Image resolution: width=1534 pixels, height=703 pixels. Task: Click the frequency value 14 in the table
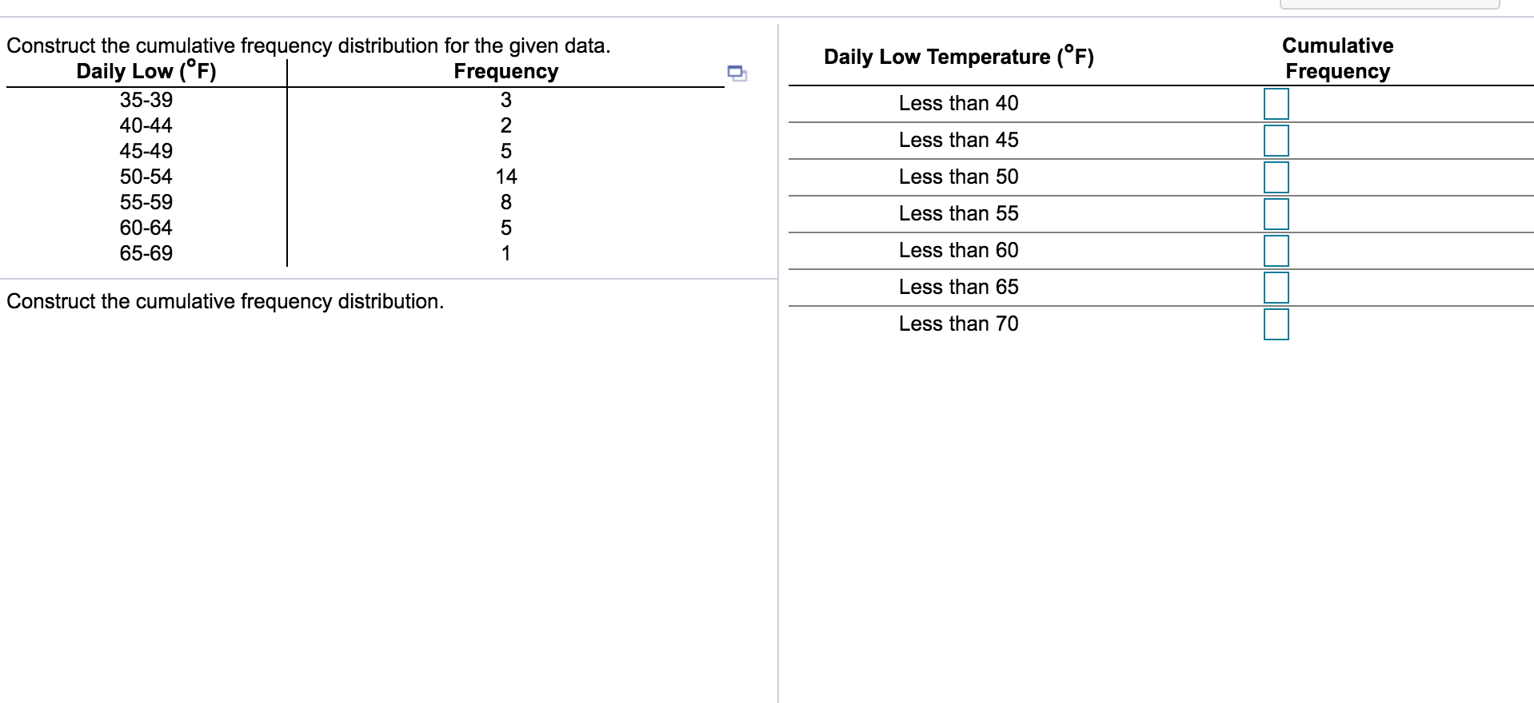pyautogui.click(x=506, y=176)
